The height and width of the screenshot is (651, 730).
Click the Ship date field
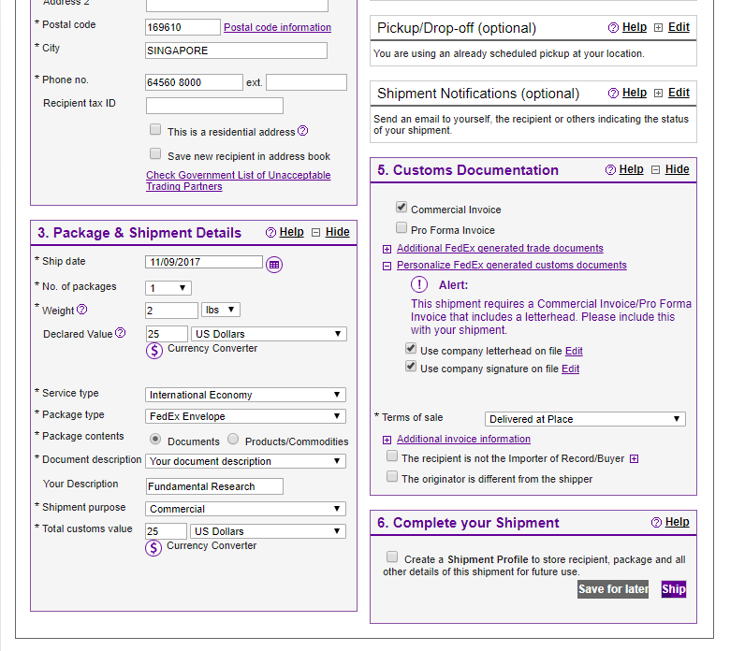click(x=204, y=262)
